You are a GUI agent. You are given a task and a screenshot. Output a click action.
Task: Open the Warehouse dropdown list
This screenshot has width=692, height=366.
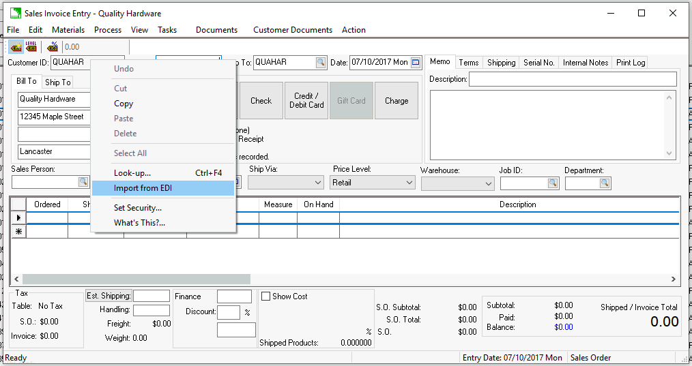pos(488,184)
